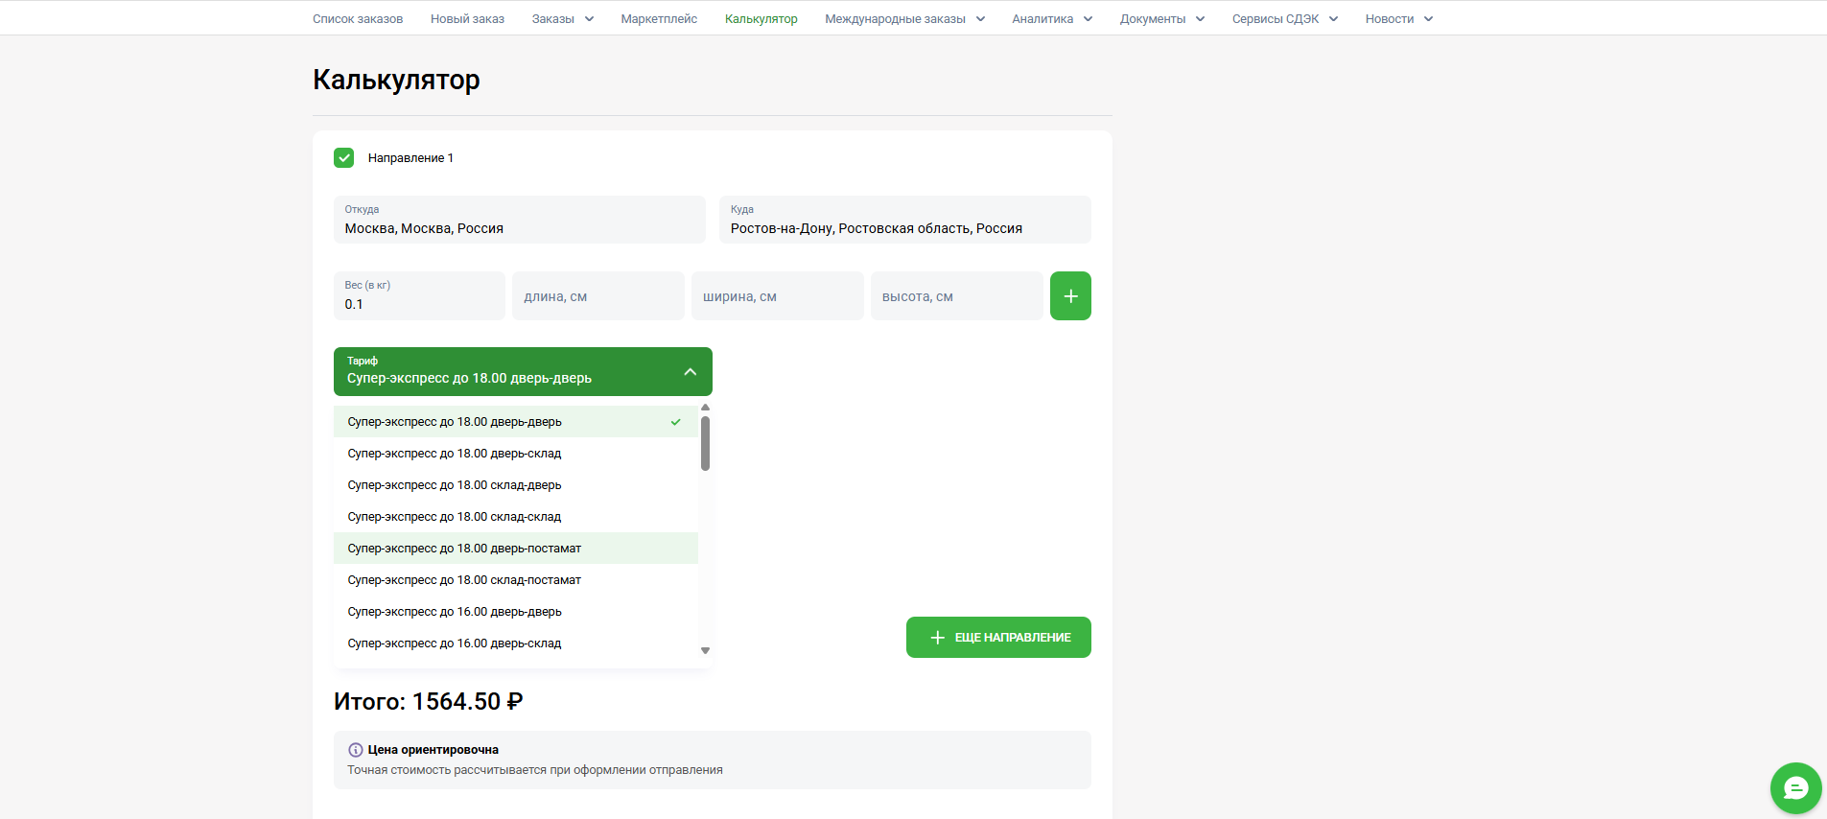The image size is (1827, 819).
Task: Go to Список заказов
Action: click(358, 19)
